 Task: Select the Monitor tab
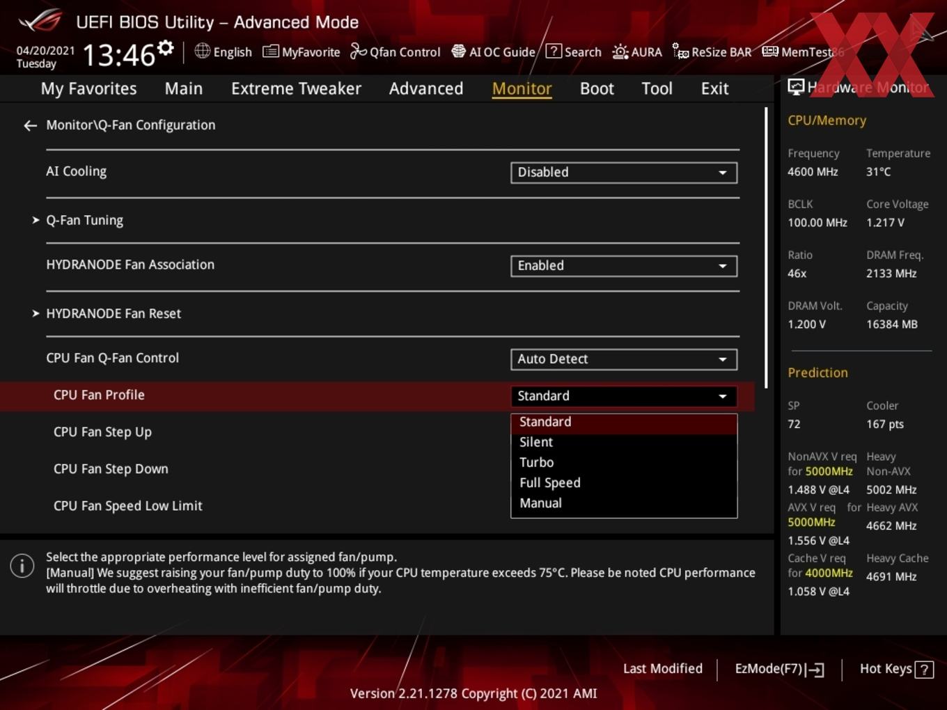[522, 88]
